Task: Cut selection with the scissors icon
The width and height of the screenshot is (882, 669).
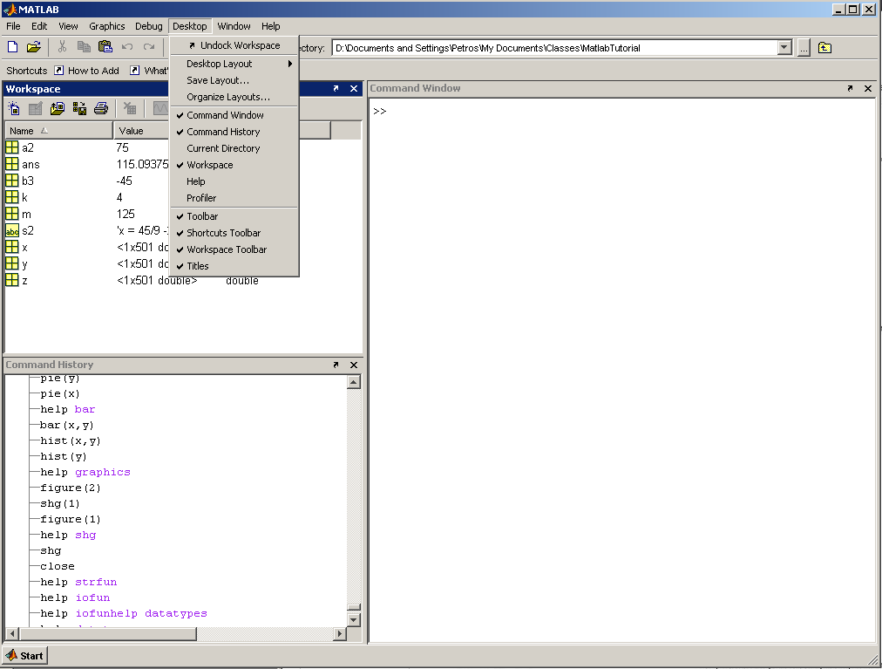Action: tap(62, 47)
